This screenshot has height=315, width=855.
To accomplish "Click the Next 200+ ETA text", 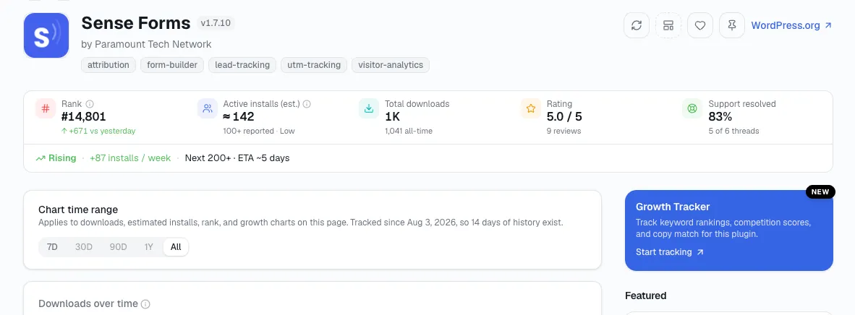I will coord(237,158).
